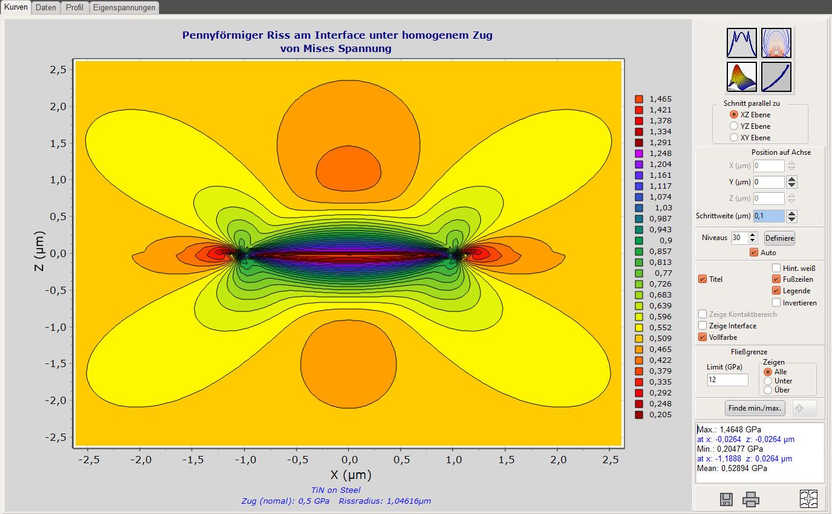Click the yellow legend swatch for 0,552
The width and height of the screenshot is (832, 514).
(638, 327)
